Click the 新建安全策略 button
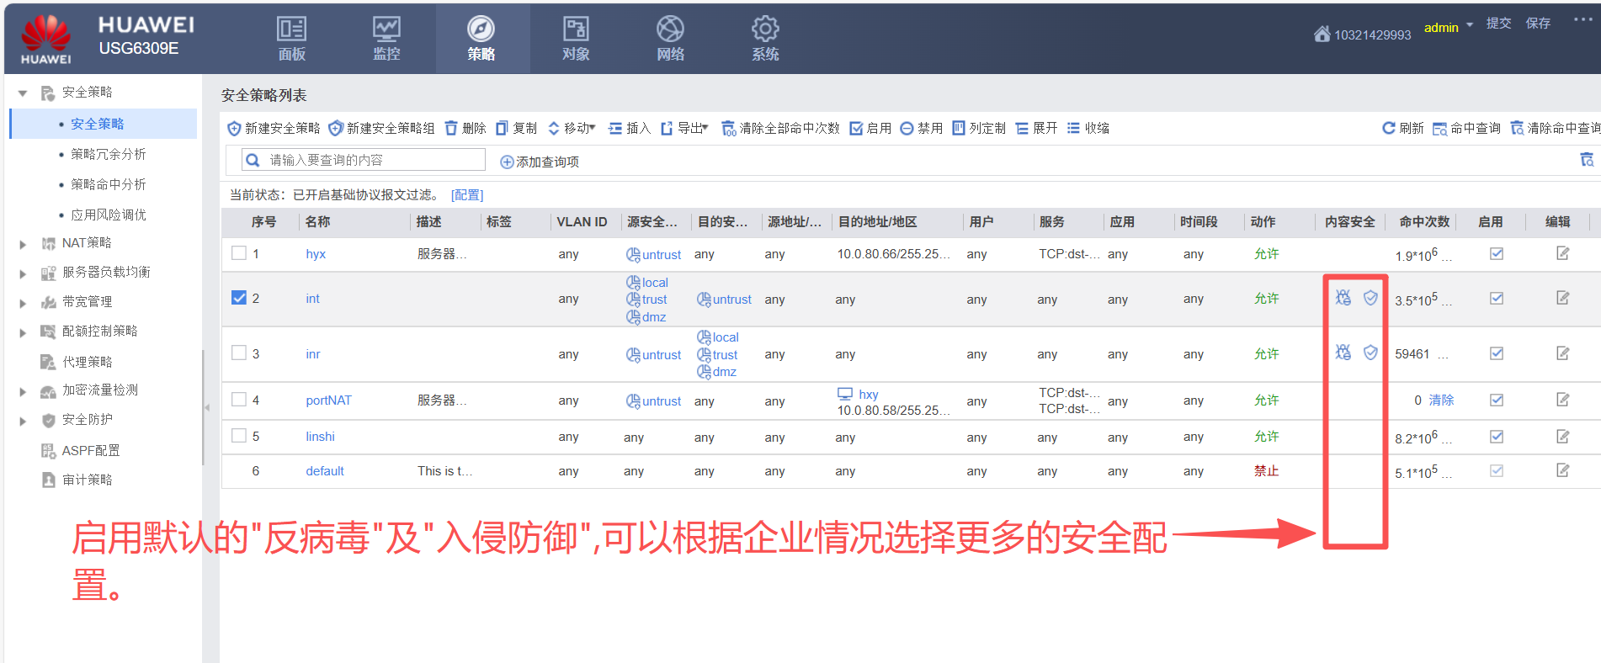1601x663 pixels. pyautogui.click(x=274, y=128)
